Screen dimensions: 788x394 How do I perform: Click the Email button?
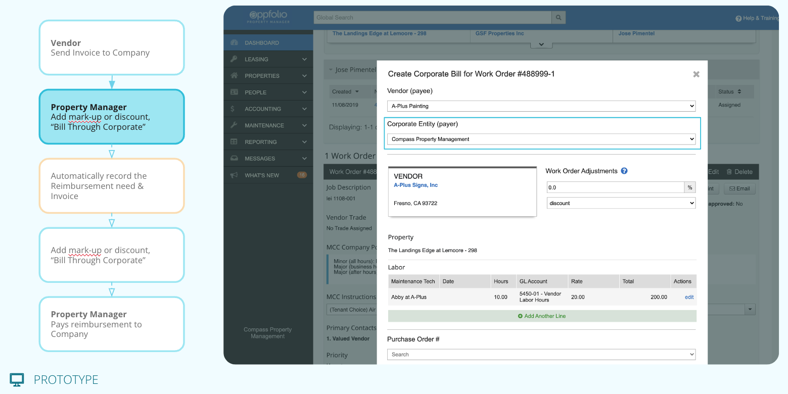click(739, 189)
